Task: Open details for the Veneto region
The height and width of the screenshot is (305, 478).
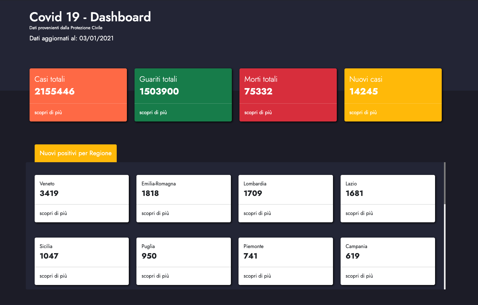Action: point(53,213)
